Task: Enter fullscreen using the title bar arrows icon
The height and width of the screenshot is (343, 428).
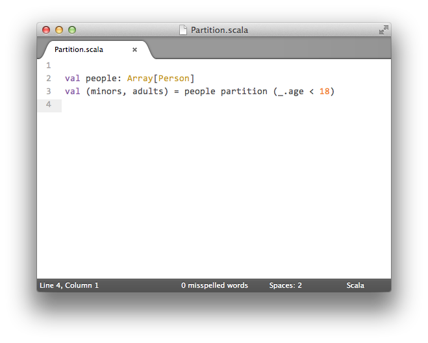Action: 383,30
